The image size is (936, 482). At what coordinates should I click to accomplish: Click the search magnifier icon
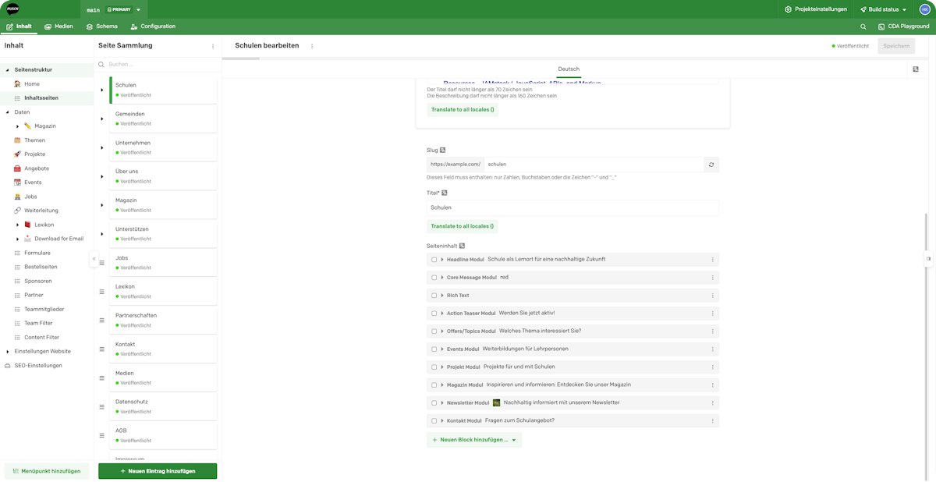863,26
